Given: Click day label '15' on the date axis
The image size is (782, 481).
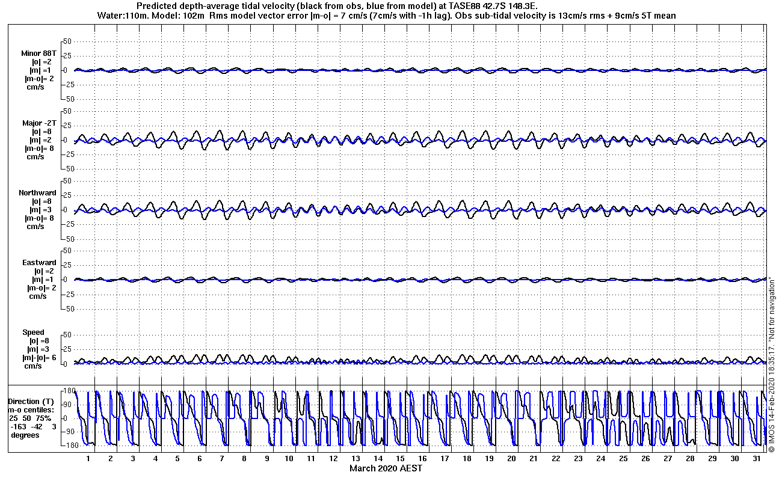Looking at the screenshot, I should [400, 458].
